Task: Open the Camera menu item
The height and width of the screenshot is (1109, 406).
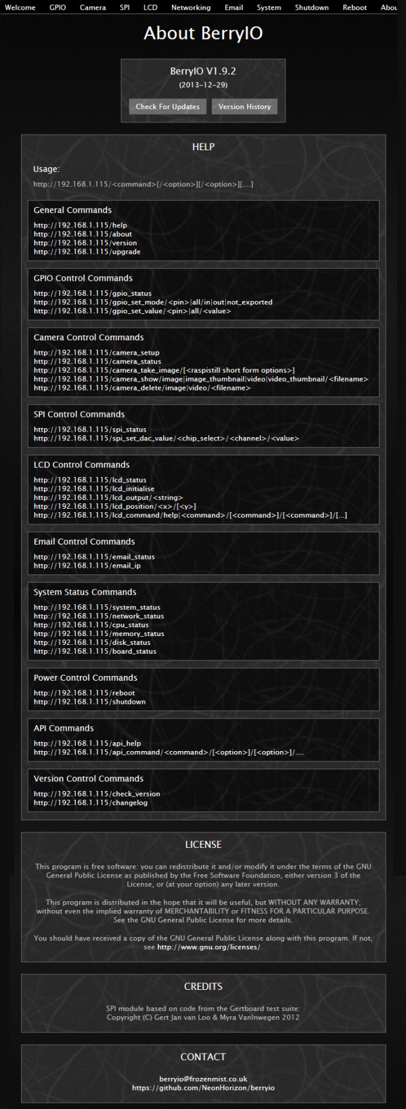Action: [x=93, y=7]
